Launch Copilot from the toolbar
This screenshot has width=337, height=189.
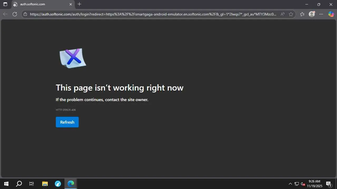(331, 14)
